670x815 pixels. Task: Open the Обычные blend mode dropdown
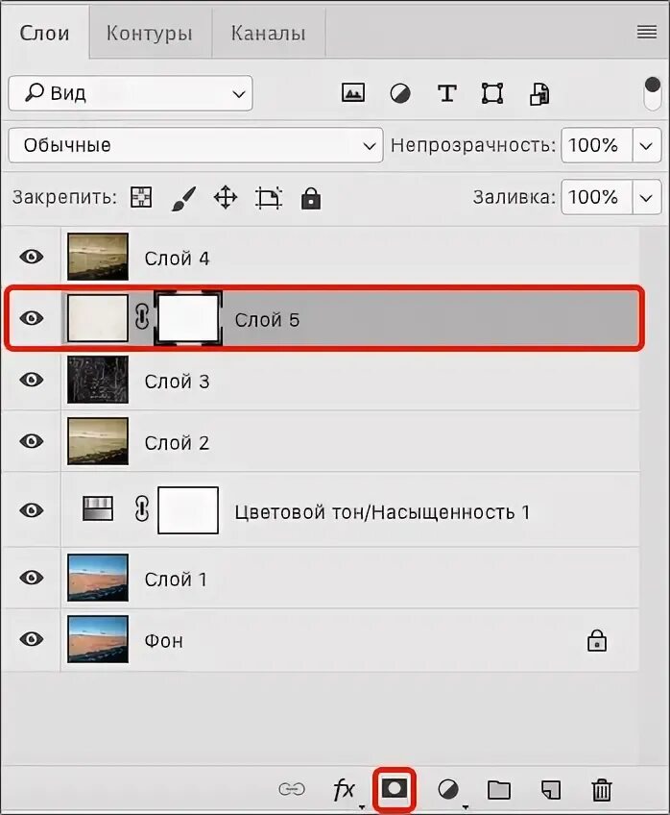(196, 145)
